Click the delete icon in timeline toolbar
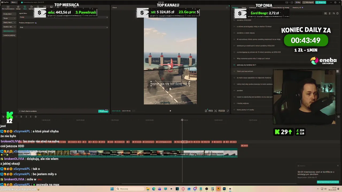The height and width of the screenshot is (192, 342). click(36, 117)
